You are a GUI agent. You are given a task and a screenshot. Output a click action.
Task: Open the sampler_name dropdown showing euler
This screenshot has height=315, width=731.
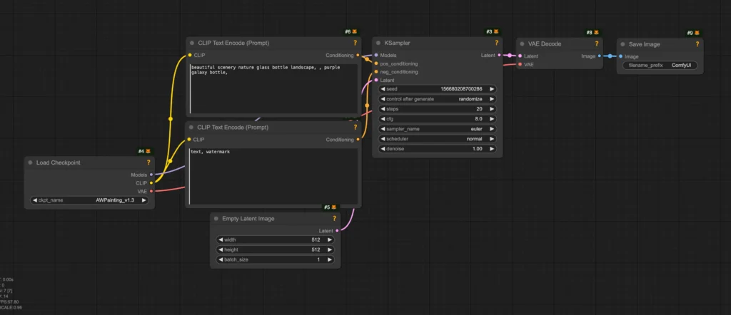pos(437,129)
